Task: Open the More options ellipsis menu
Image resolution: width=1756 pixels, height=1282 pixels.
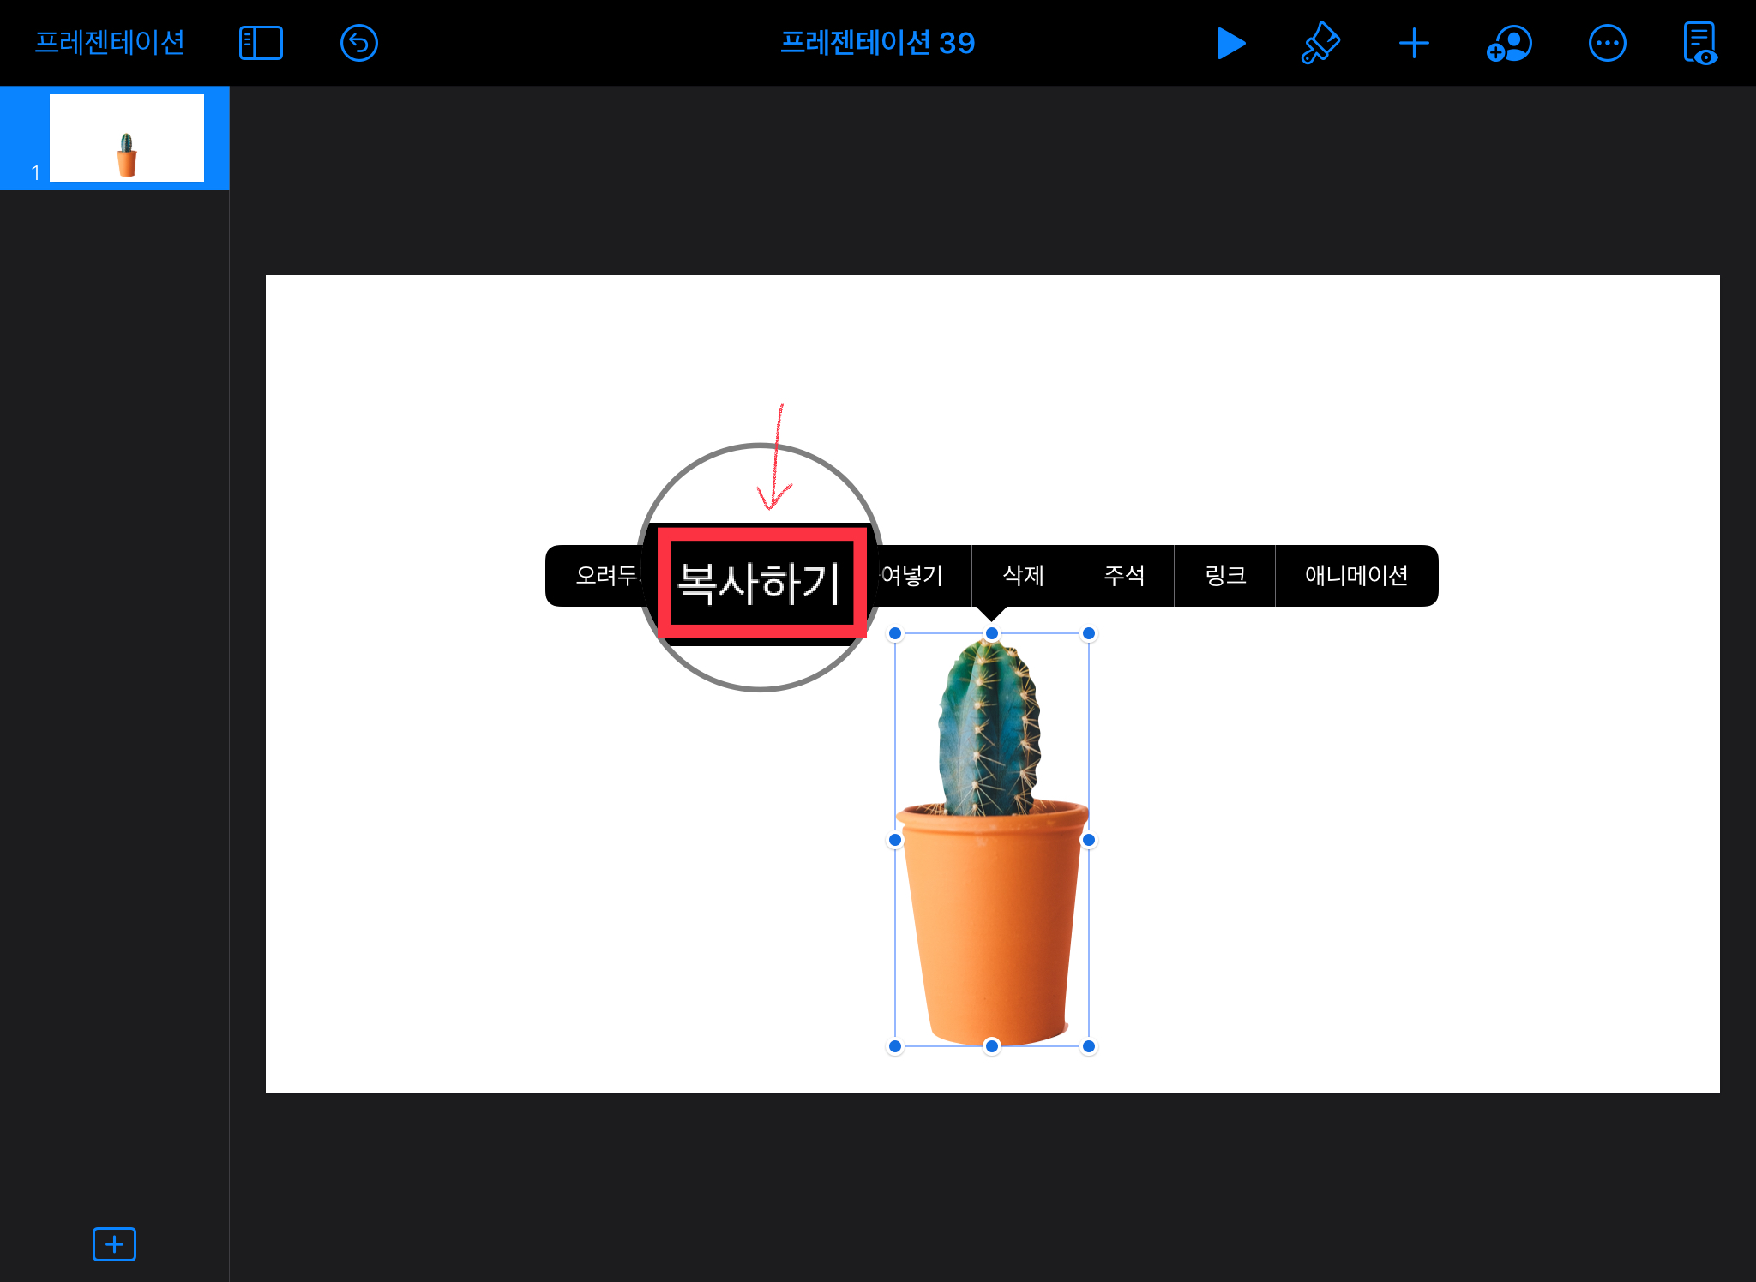Action: pos(1607,43)
